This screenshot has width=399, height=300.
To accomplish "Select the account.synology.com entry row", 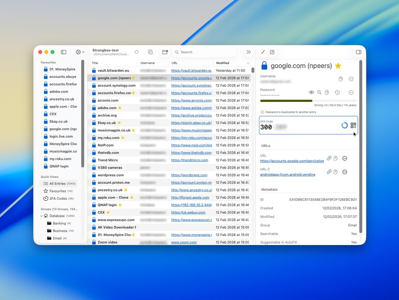I will [x=169, y=86].
